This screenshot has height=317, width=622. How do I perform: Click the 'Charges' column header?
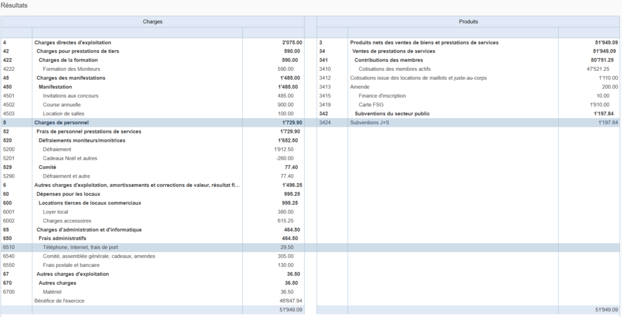click(152, 21)
